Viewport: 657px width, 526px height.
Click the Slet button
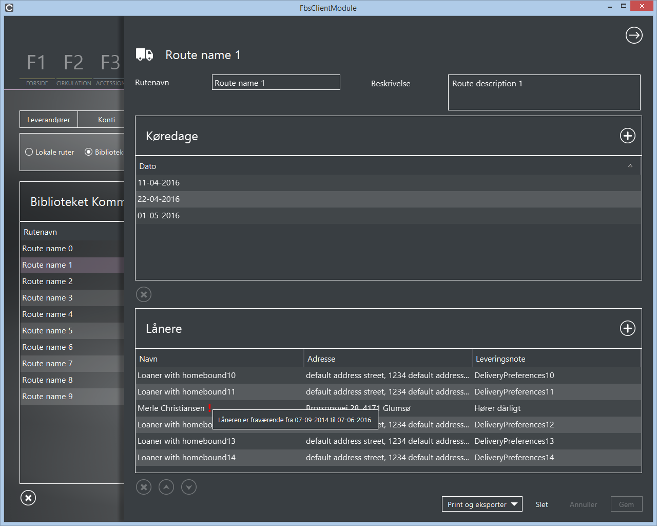(x=542, y=504)
